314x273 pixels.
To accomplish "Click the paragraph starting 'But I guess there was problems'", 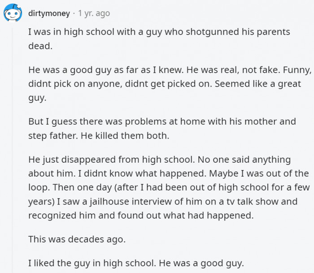I will (162, 129).
